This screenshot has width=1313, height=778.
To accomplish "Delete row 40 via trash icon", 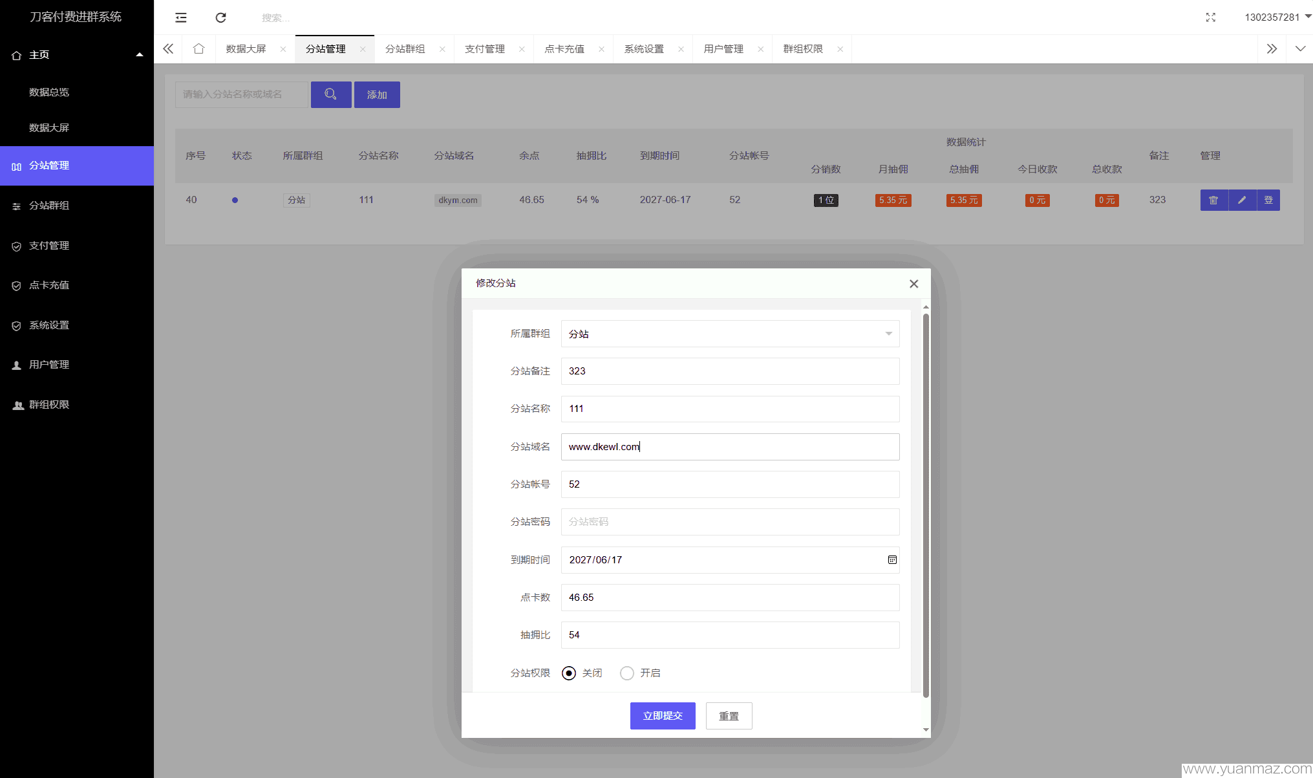I will pyautogui.click(x=1213, y=200).
